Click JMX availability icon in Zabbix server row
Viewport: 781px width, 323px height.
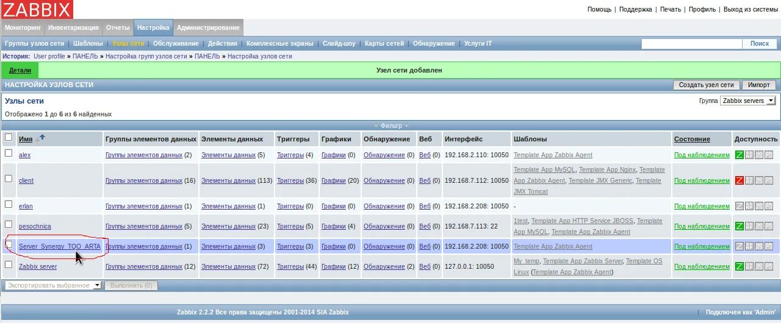[759, 266]
